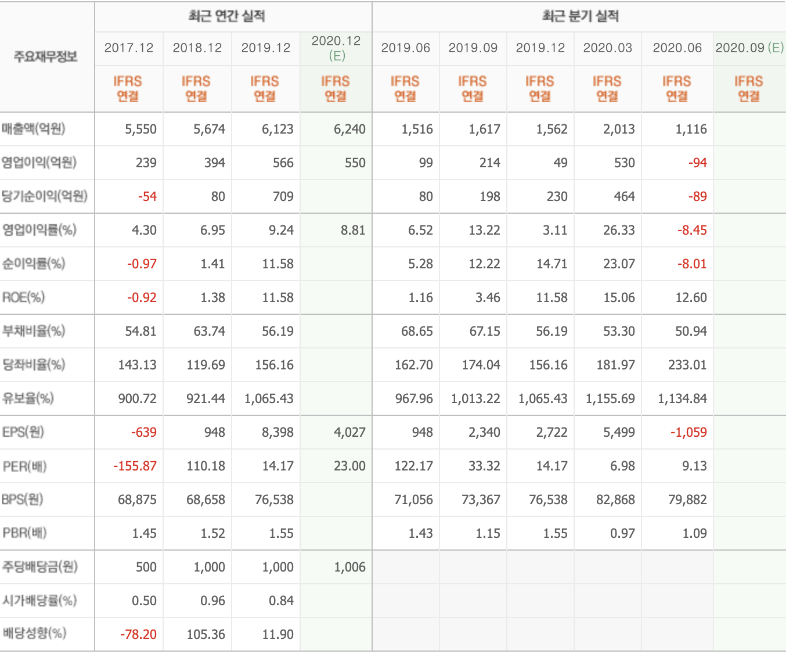This screenshot has width=793, height=654.
Task: Click the revenue value 5,550
Action: point(141,130)
